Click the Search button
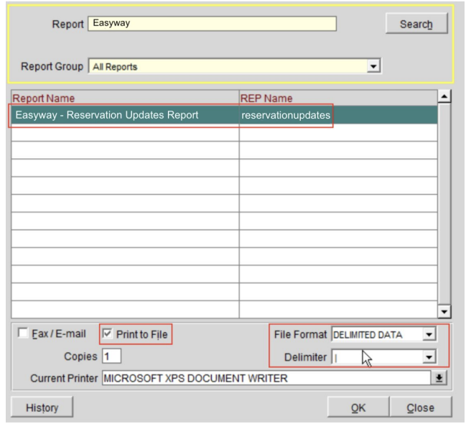 coord(416,24)
